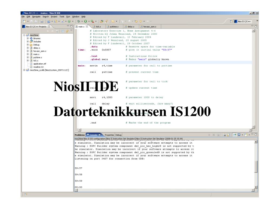Screen dimensions: 277x208
Task: Click Collapse All in Projects panel
Action: (x=63, y=31)
